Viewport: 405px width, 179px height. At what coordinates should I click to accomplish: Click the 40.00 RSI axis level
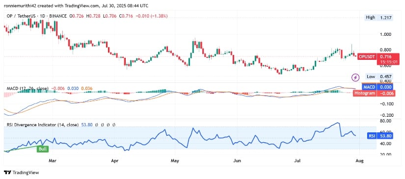[x=386, y=143]
